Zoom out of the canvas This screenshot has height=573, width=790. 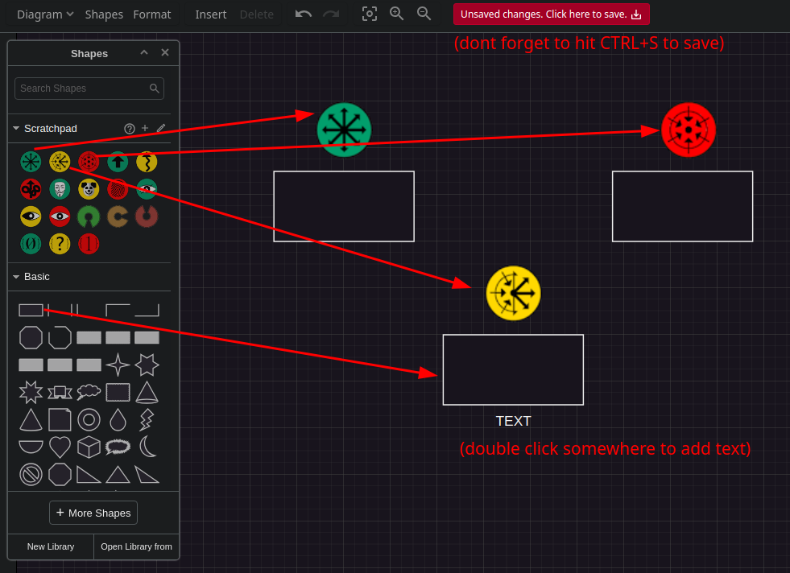pyautogui.click(x=424, y=14)
